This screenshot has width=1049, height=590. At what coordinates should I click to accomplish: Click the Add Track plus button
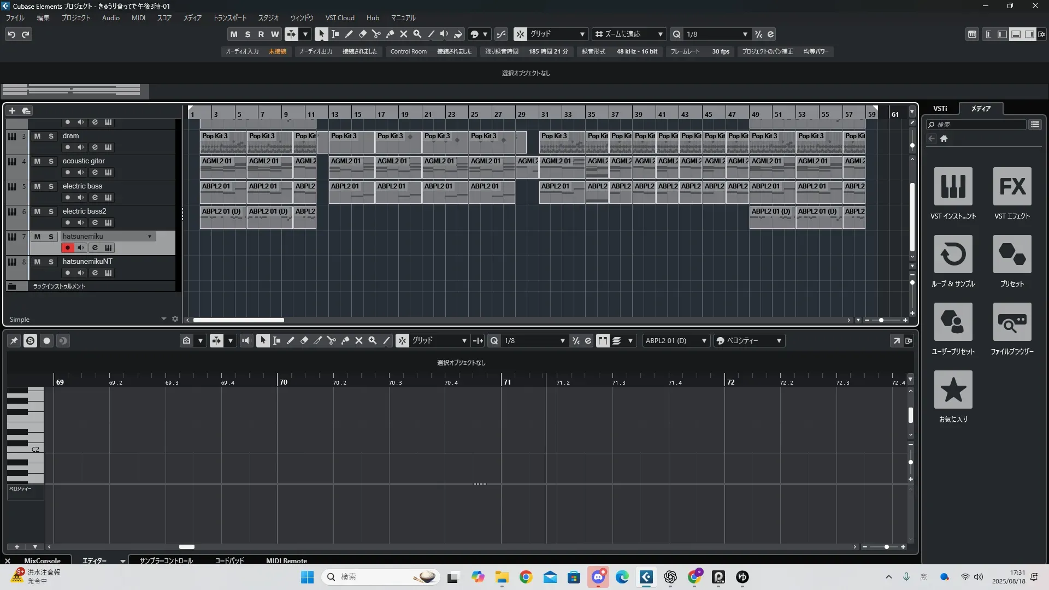(12, 111)
